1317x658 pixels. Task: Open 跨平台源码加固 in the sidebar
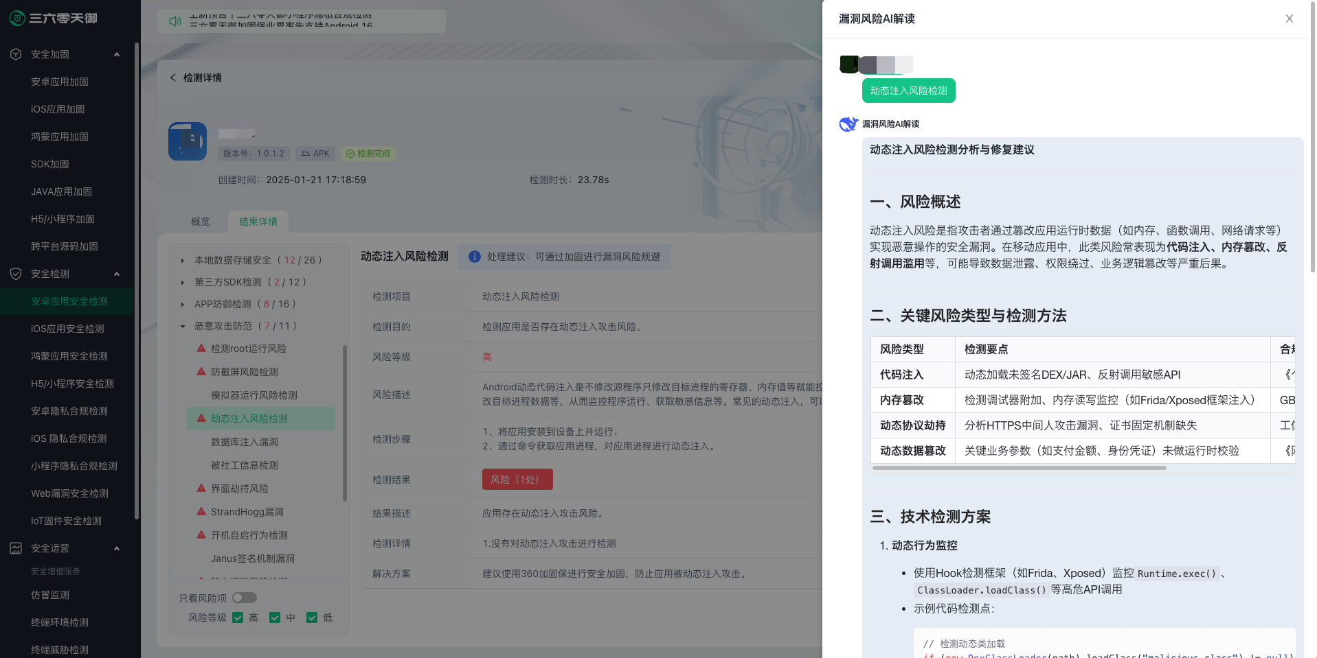click(x=65, y=246)
